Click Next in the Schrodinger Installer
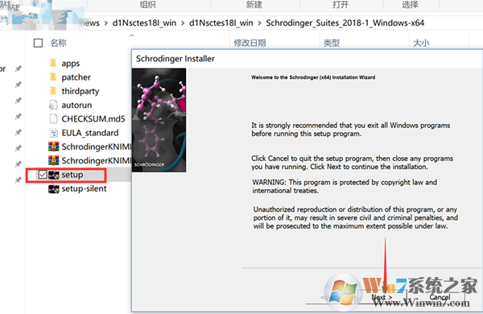Image resolution: width=483 pixels, height=314 pixels. 382,297
